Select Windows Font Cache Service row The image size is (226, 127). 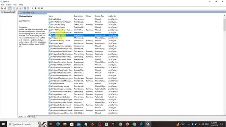pos(83,92)
